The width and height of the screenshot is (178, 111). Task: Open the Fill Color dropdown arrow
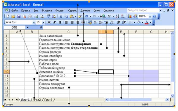click(x=142, y=22)
